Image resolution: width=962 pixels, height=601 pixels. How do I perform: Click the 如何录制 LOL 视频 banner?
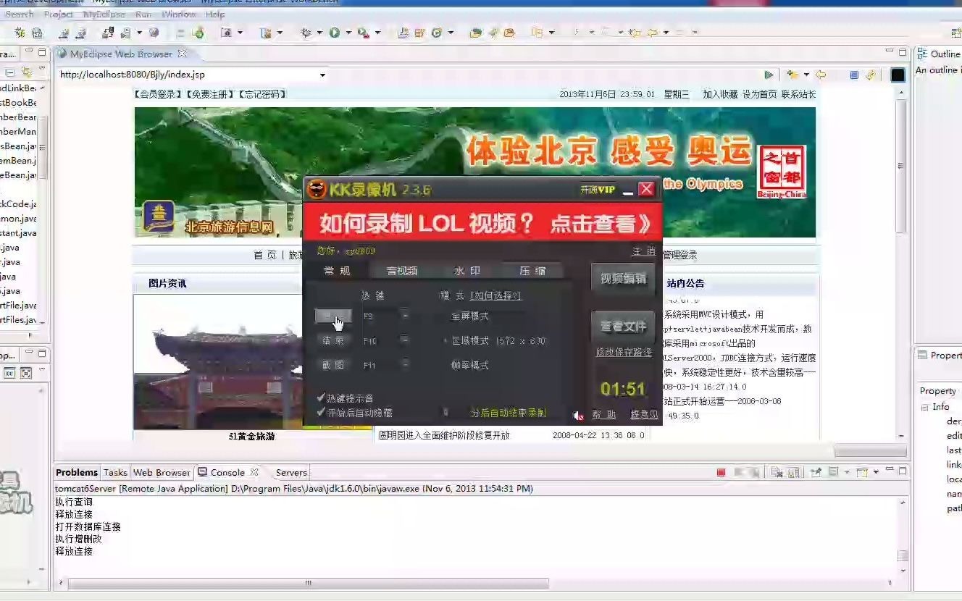click(482, 222)
